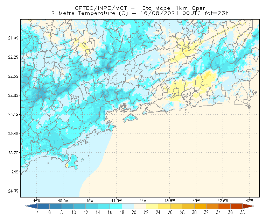
Task: Click the legend value 6
Action: click(x=50, y=213)
